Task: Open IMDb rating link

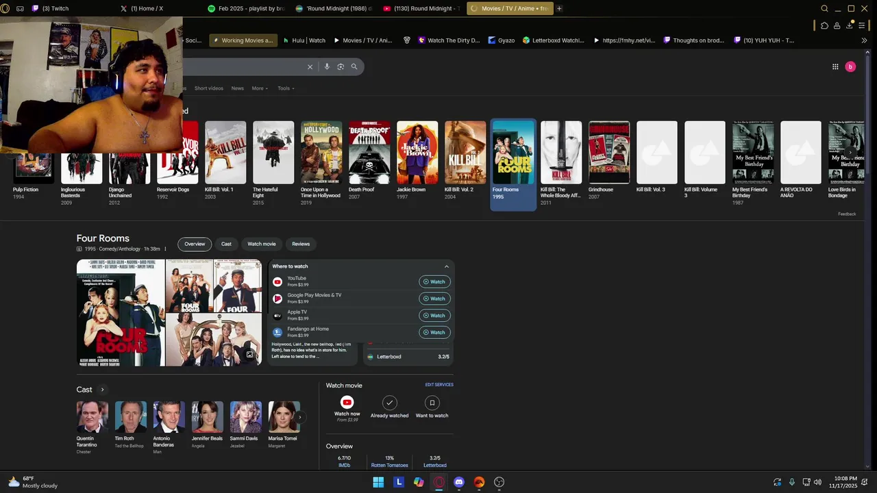Action: [x=344, y=466]
